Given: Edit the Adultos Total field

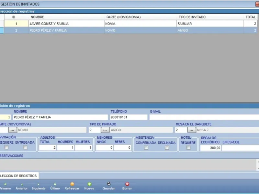Looking at the screenshot, I should (x=48, y=148).
